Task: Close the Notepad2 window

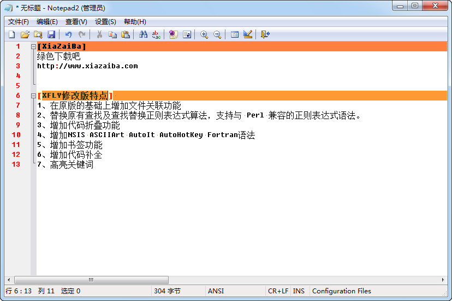Action: point(435,6)
